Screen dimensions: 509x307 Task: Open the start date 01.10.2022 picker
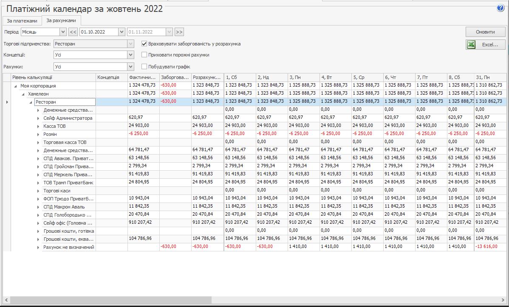(122, 32)
